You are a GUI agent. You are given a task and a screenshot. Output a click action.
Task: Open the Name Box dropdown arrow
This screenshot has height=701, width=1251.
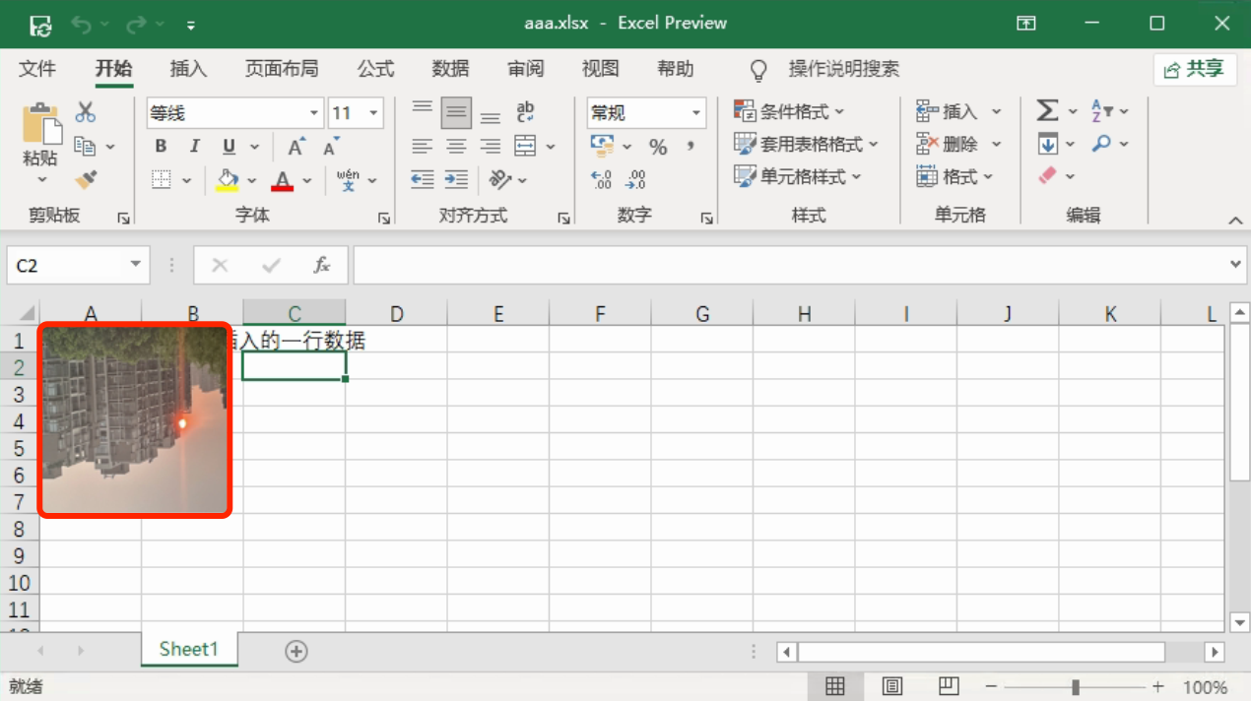coord(135,265)
